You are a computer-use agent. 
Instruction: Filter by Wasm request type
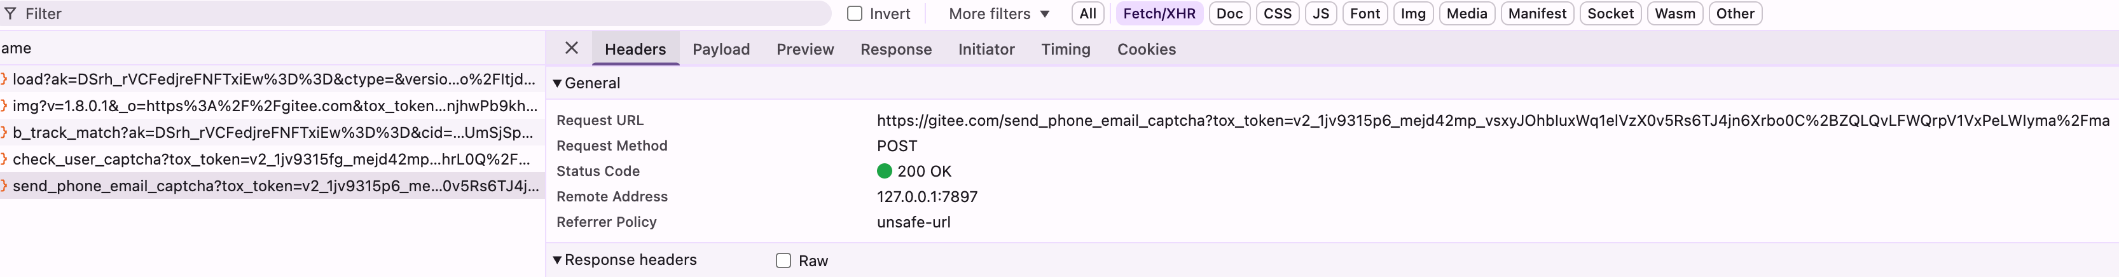point(1674,14)
